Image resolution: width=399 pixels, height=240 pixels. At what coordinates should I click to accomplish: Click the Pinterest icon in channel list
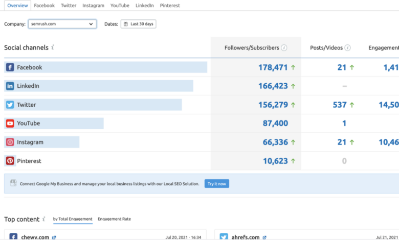coord(10,161)
